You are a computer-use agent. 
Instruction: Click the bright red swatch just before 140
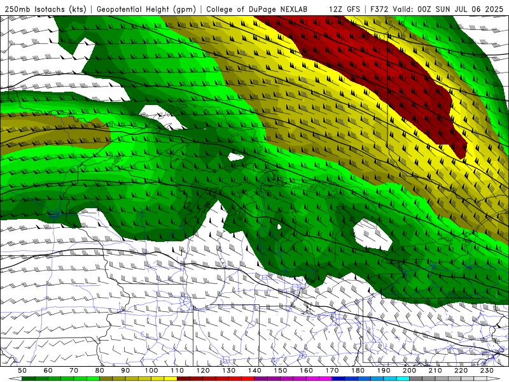coord(248,379)
